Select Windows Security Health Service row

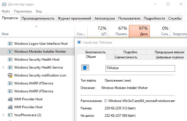37,67
